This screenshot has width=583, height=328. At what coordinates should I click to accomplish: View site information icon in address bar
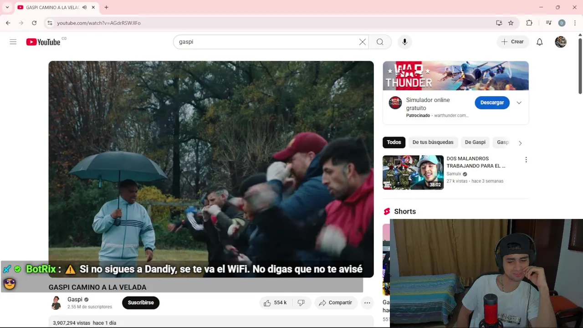pyautogui.click(x=50, y=23)
